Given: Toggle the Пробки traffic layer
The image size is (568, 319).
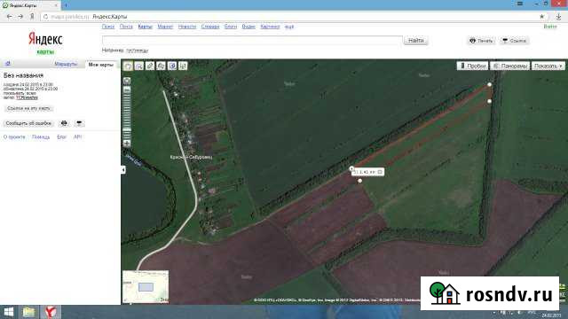Looking at the screenshot, I should 472,66.
